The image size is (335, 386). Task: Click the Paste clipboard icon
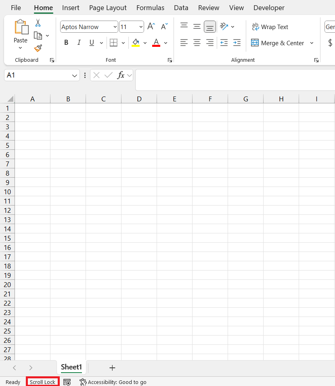(x=21, y=27)
